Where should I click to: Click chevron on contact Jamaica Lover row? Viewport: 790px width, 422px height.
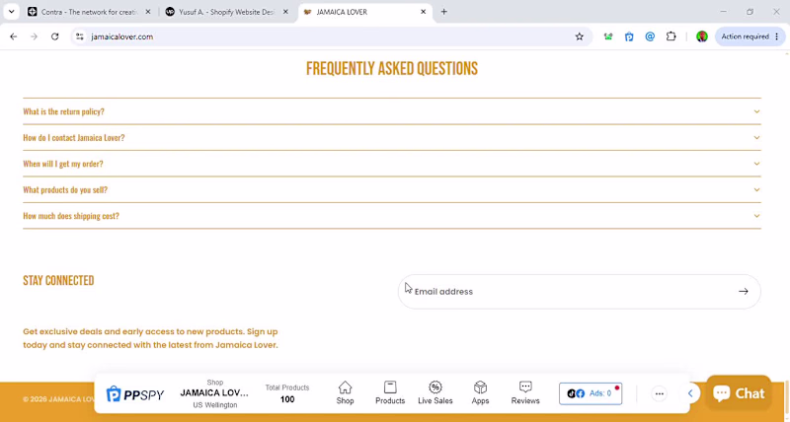(x=756, y=138)
